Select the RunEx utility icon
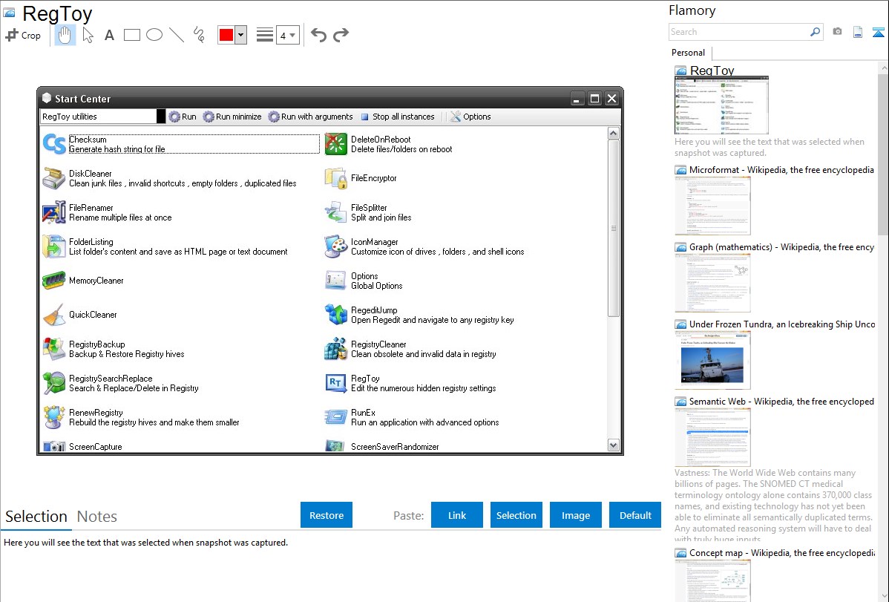This screenshot has width=889, height=602. point(335,417)
